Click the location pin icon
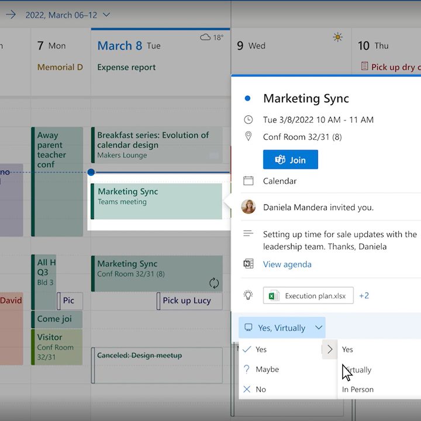Screen dimensions: 421x421 pos(249,136)
